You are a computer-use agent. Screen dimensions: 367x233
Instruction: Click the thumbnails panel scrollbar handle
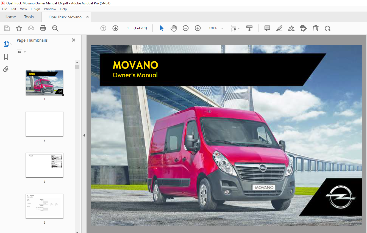pyautogui.click(x=77, y=67)
